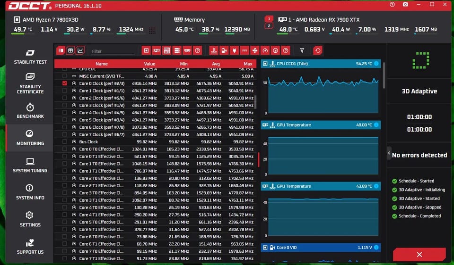Expand side panel with arrow beside No errors detected
The width and height of the screenshot is (454, 265).
coord(389,153)
